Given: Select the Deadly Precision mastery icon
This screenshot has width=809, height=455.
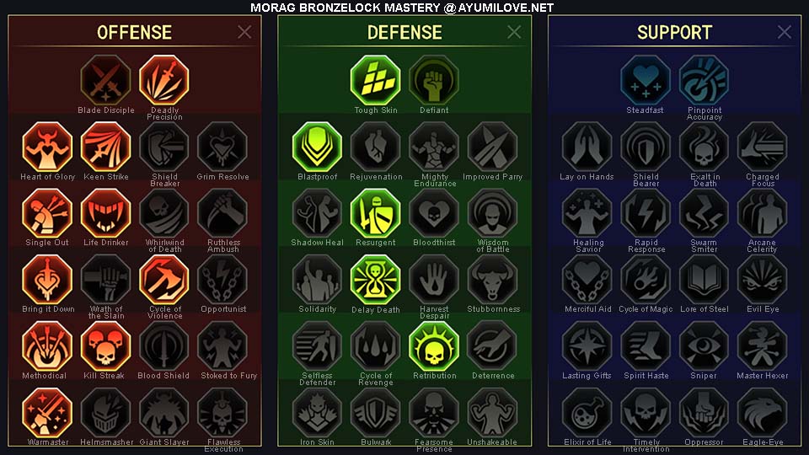Looking at the screenshot, I should tap(164, 81).
